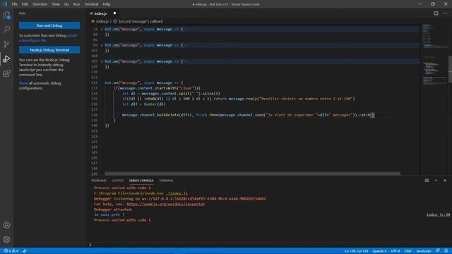Open the Accounts menu icon
Screen dimensions: 452x254
(6, 225)
